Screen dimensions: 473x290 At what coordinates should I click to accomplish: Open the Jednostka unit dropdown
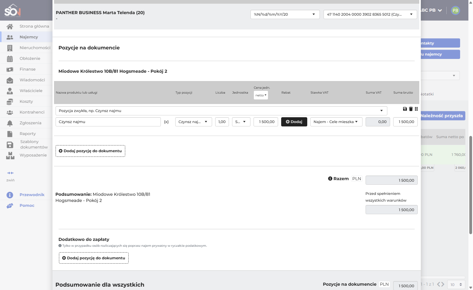point(241,122)
